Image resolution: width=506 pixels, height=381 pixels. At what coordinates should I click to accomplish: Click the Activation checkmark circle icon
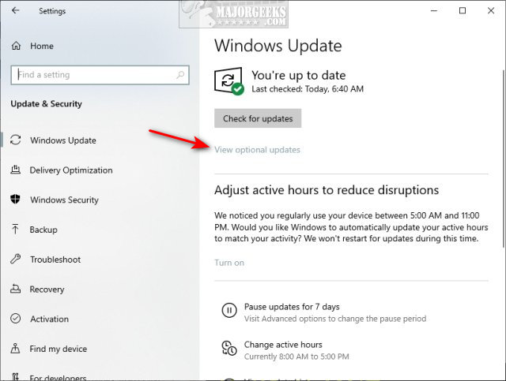pyautogui.click(x=16, y=319)
